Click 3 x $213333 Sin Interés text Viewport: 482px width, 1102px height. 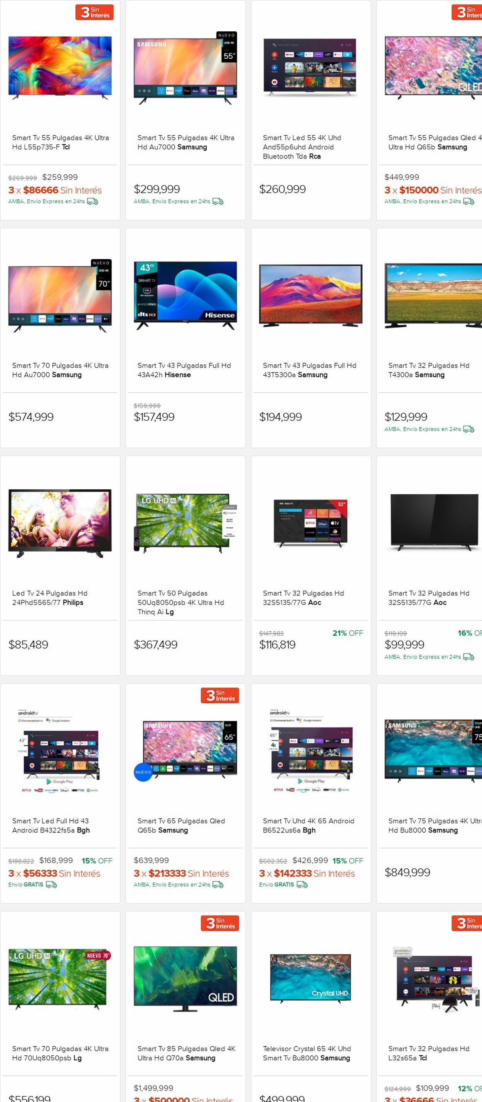click(x=181, y=873)
